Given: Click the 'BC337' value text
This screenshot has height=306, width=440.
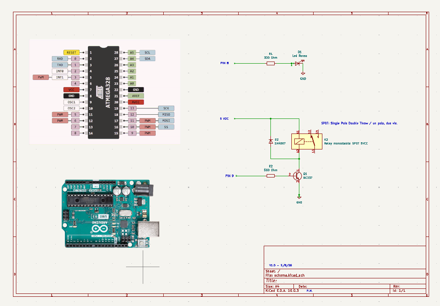Looking at the screenshot, I should click(308, 177).
